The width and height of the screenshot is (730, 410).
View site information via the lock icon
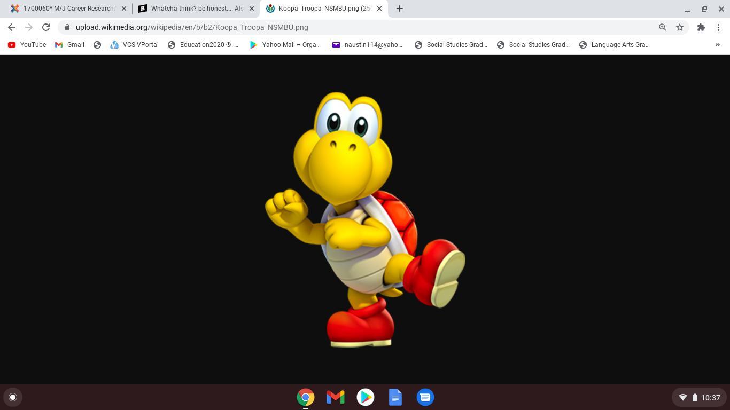(67, 27)
